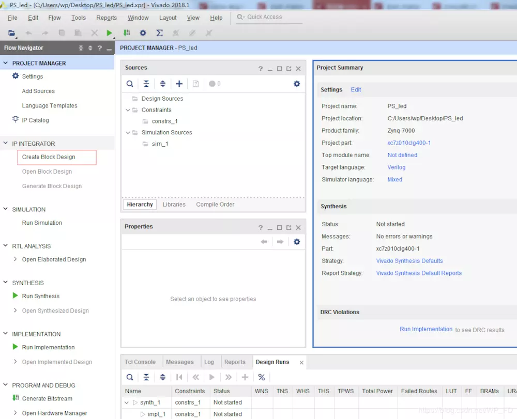This screenshot has width=517, height=419.
Task: Collapse Constraints folder in Sources
Action: (128, 110)
